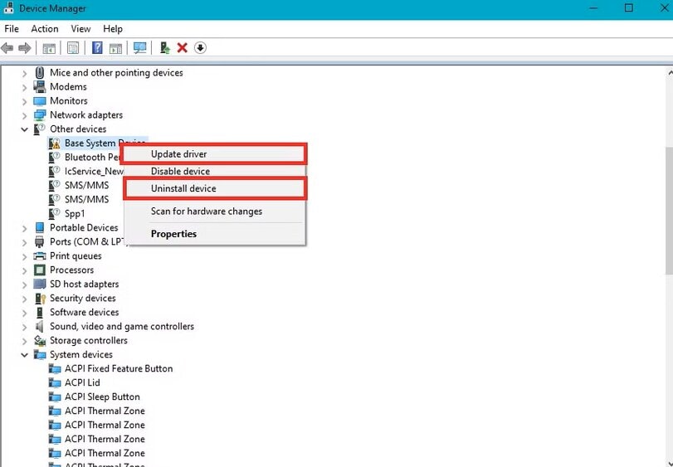The width and height of the screenshot is (673, 467).
Task: Open the Help menu
Action: [113, 29]
